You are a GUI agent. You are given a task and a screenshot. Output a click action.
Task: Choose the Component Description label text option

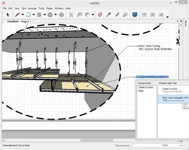tap(173, 99)
